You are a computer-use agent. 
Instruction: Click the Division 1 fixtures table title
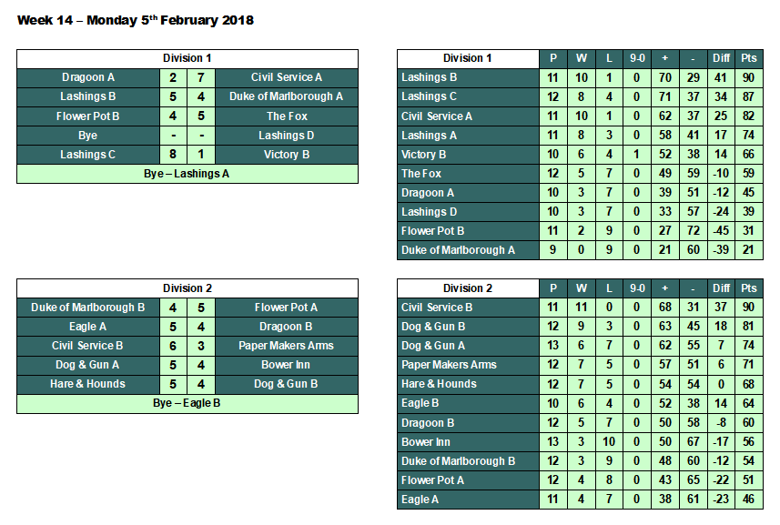click(x=187, y=58)
